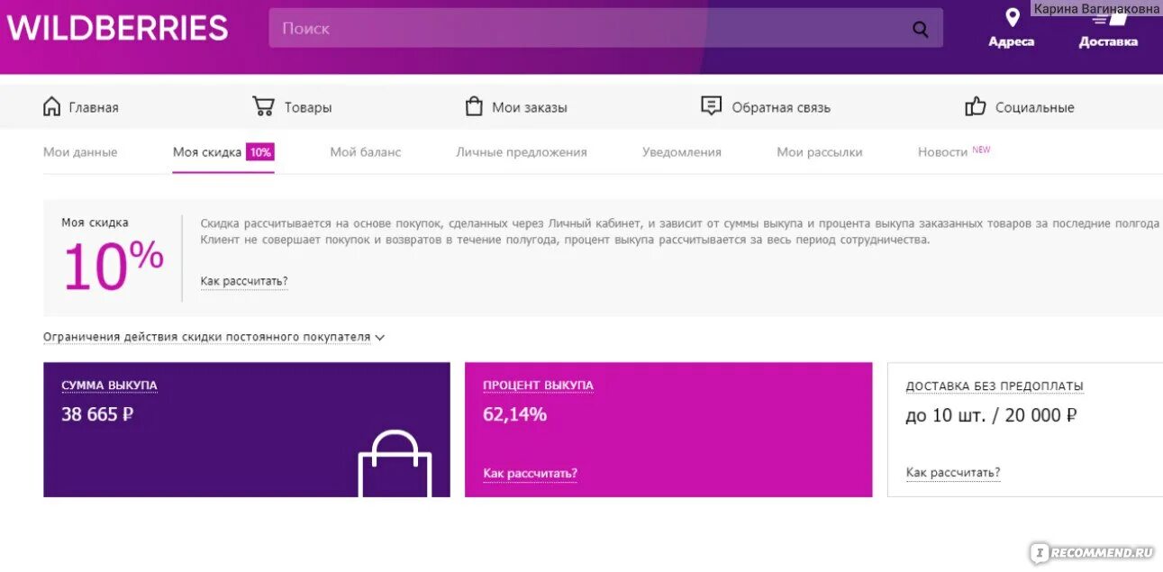This screenshot has width=1163, height=572.
Task: Click the search magnifier icon
Action: (920, 29)
